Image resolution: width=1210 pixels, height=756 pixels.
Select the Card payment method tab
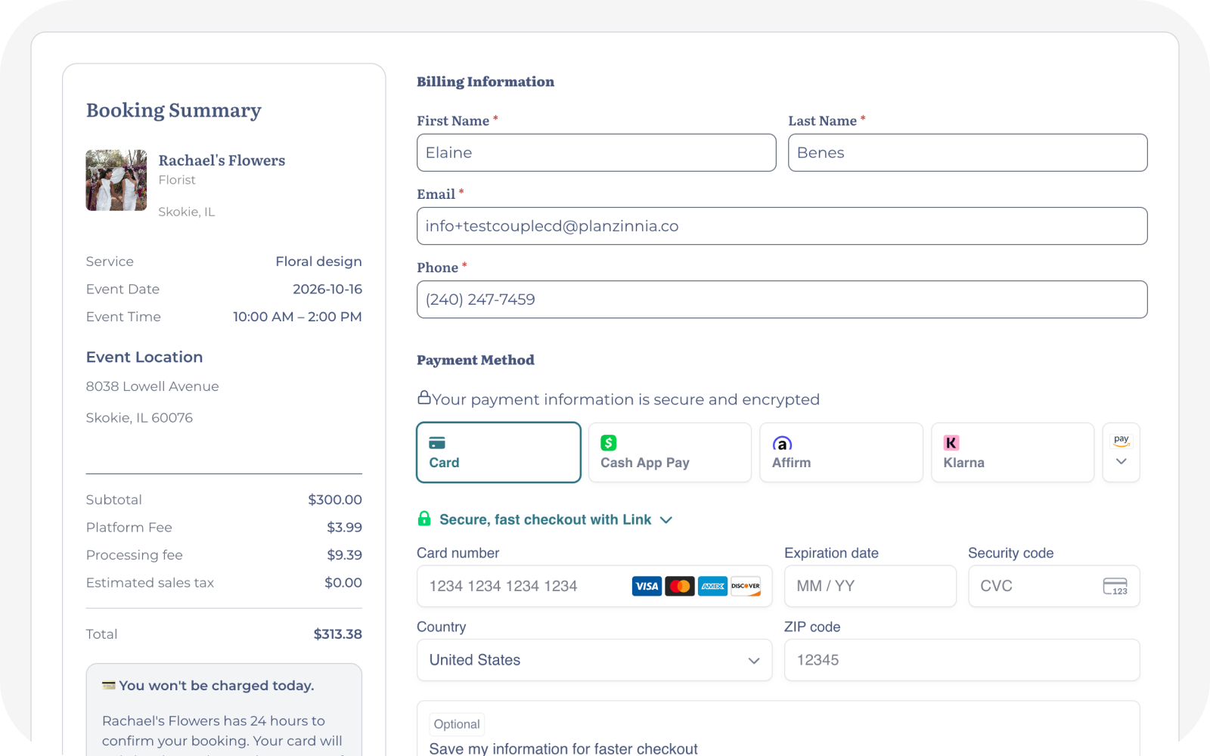498,452
